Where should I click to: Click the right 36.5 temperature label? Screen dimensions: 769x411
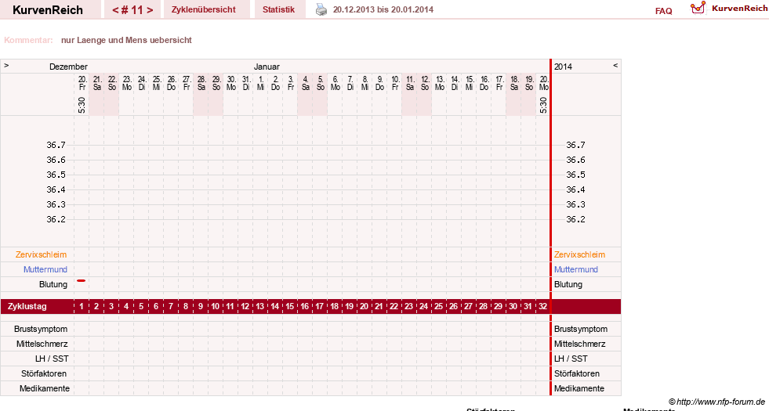click(x=575, y=175)
